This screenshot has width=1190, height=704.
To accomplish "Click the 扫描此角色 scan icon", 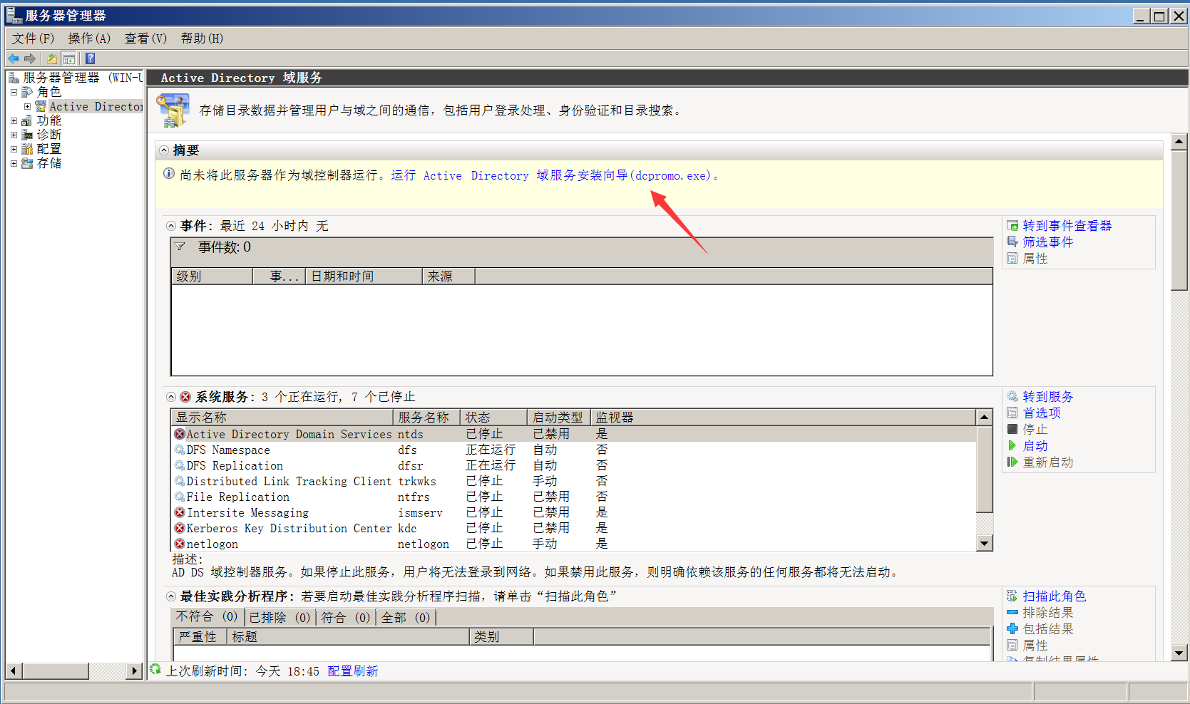I will coord(1012,596).
